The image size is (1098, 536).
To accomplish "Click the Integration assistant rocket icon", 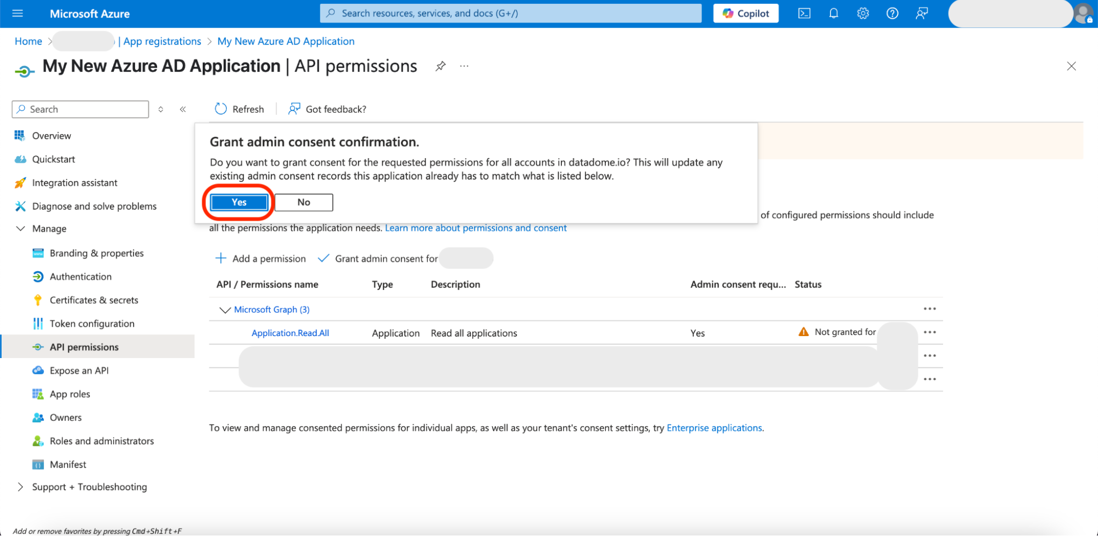I will click(x=20, y=183).
